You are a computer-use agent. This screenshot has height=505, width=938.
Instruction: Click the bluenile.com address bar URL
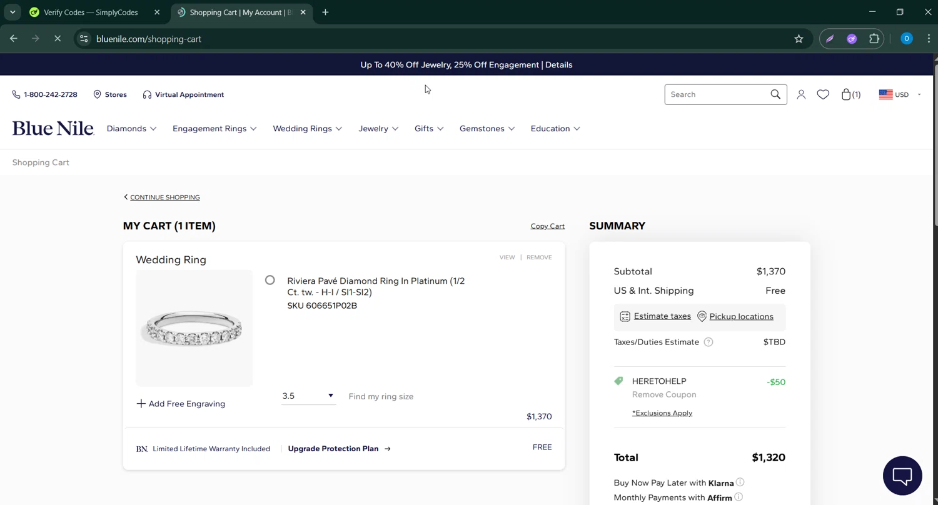(x=149, y=39)
